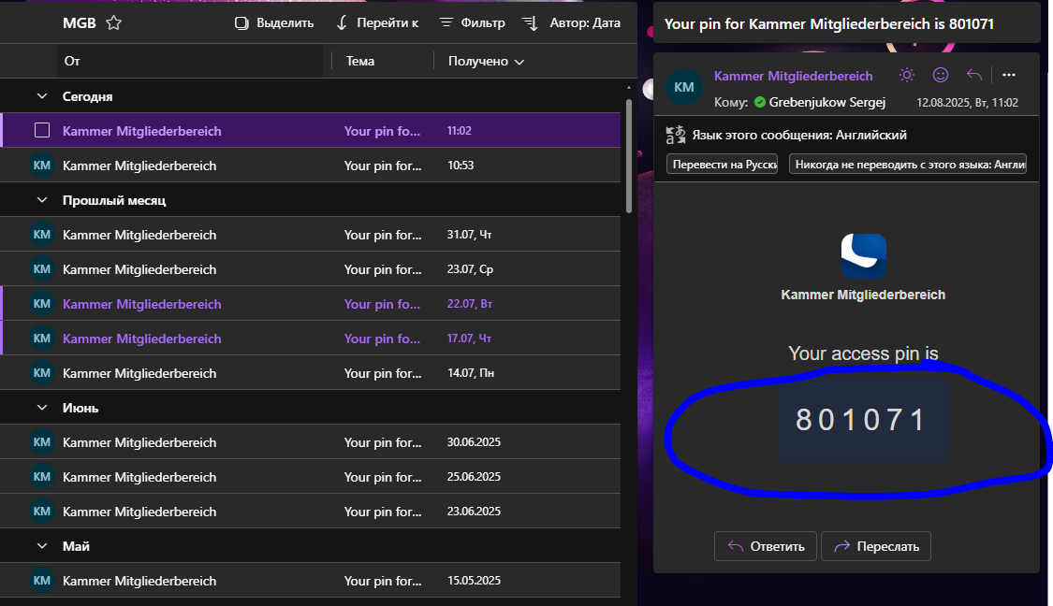The width and height of the screenshot is (1053, 606).
Task: Open the more actions three-dot menu
Action: (x=1009, y=75)
